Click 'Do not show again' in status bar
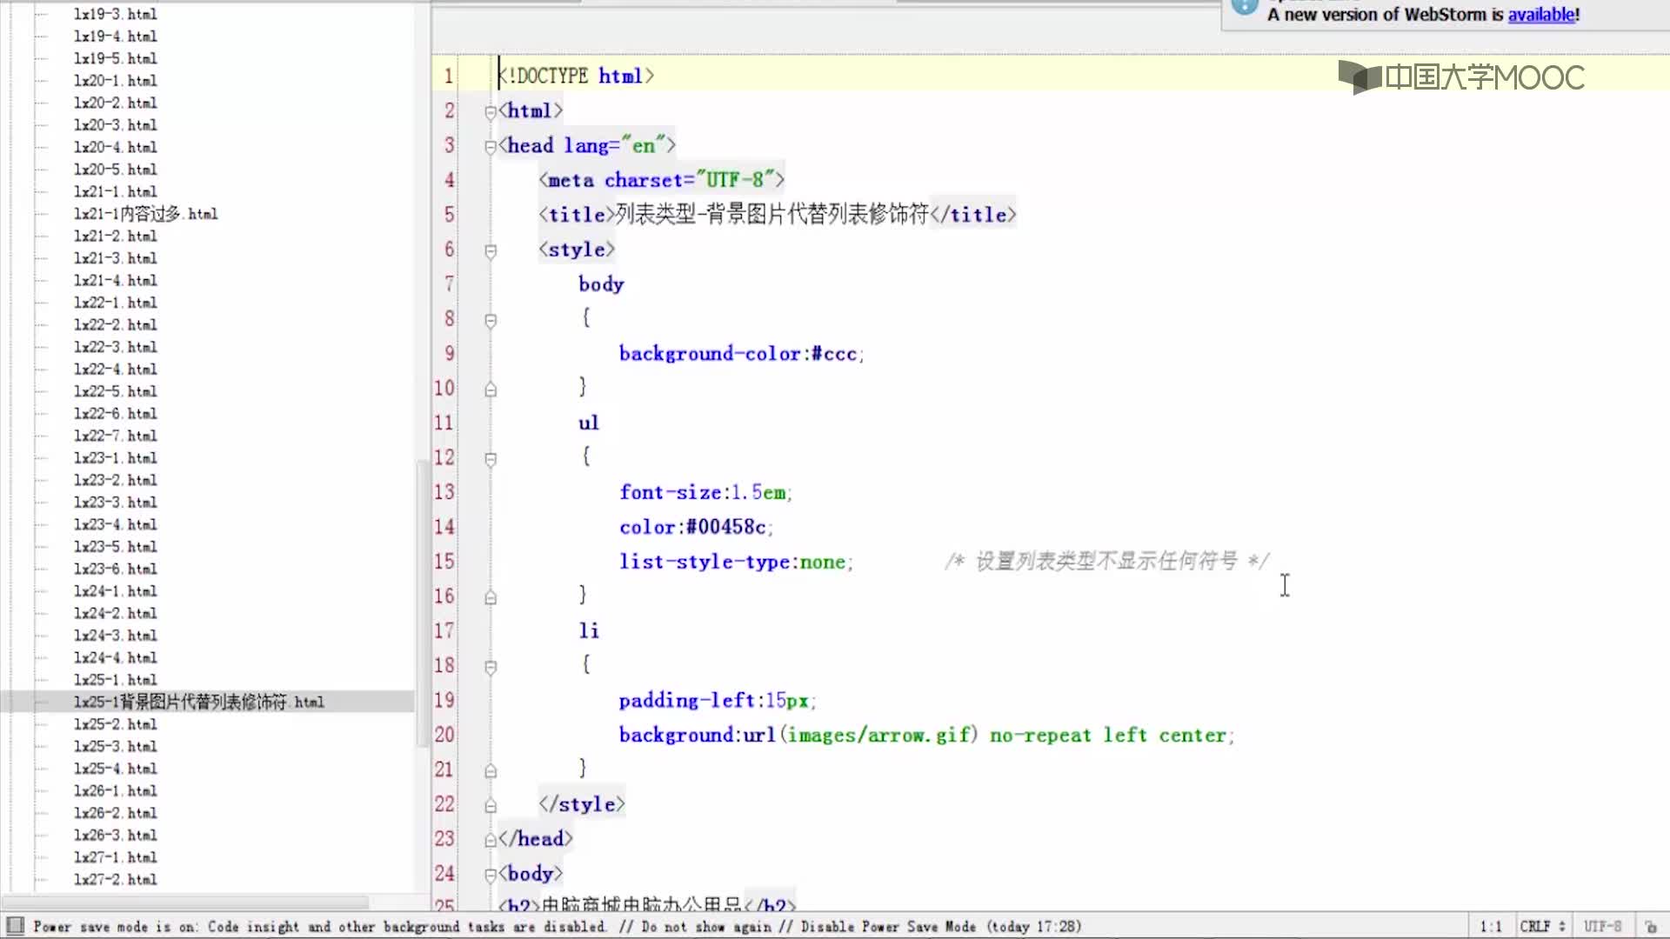 pos(705,927)
